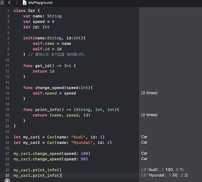
Task: Click the Audi tuple result on line 30
Action: tap(162, 170)
